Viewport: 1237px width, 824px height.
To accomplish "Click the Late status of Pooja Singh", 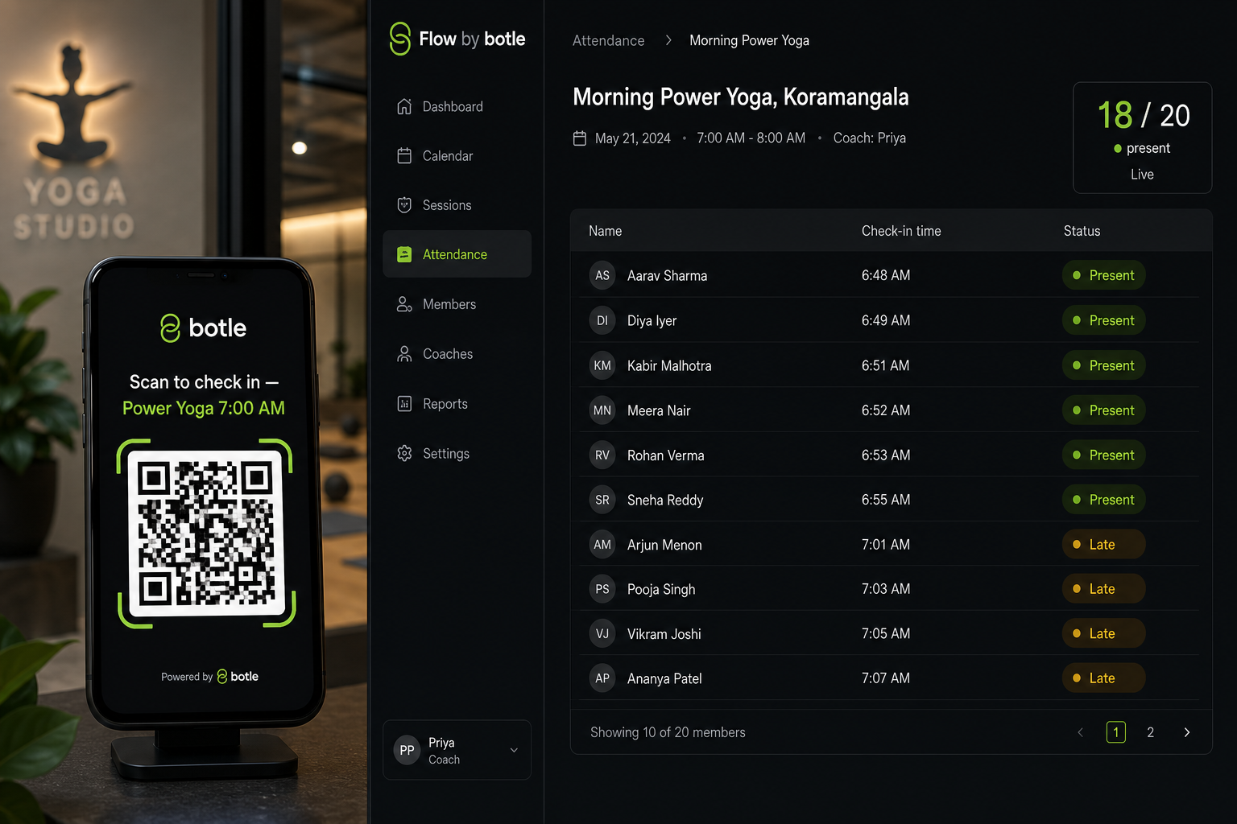I will [x=1103, y=589].
